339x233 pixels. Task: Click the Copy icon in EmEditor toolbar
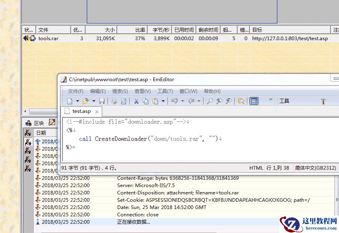[x=146, y=101]
